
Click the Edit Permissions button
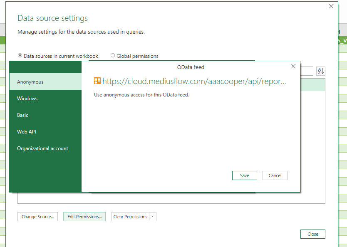click(x=84, y=217)
